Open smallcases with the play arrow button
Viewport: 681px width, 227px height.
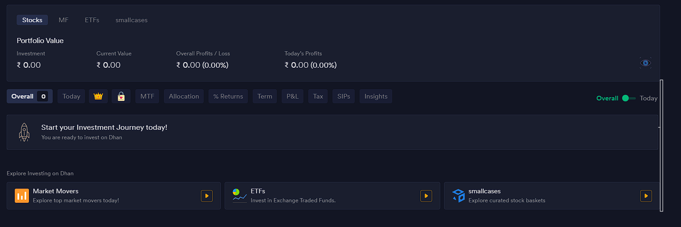[646, 196]
